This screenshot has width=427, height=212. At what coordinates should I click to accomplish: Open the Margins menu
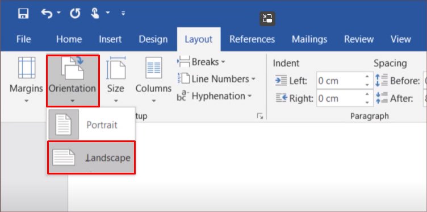[x=26, y=80]
